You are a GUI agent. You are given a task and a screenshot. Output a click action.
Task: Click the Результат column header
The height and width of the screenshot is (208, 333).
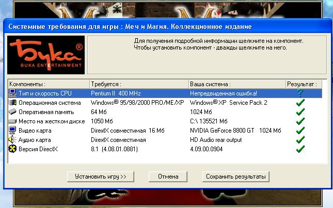coord(304,84)
